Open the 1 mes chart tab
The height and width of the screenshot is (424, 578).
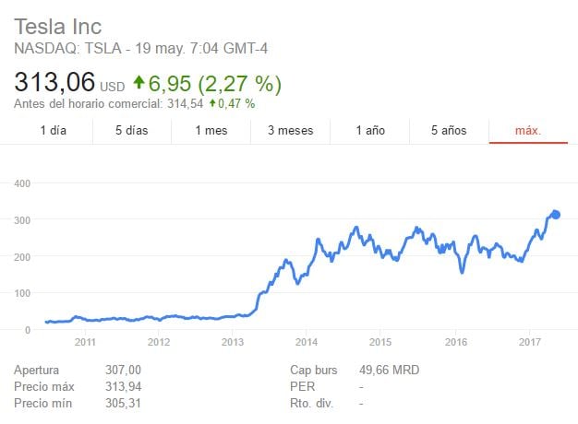tap(211, 131)
